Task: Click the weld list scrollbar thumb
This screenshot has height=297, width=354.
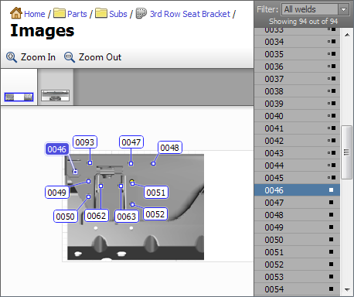Action: [x=346, y=152]
